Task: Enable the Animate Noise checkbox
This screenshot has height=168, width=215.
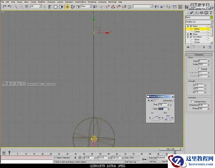Action: point(192,101)
